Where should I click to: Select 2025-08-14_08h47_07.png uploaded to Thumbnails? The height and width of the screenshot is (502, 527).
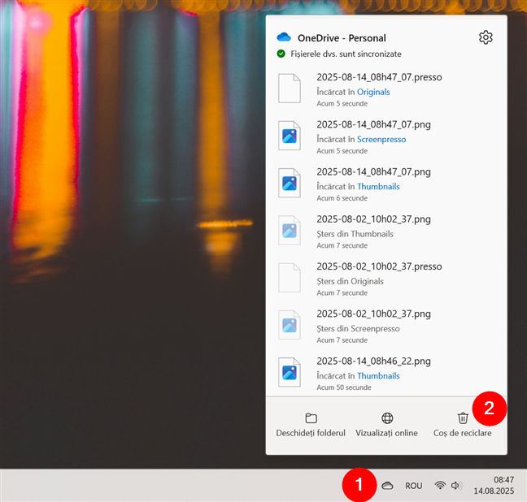click(373, 172)
